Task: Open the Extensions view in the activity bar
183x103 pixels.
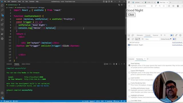Action: (x=2, y=24)
